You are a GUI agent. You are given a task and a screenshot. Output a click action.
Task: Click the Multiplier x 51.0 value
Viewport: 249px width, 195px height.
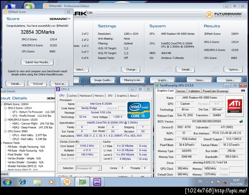[x=87, y=151]
